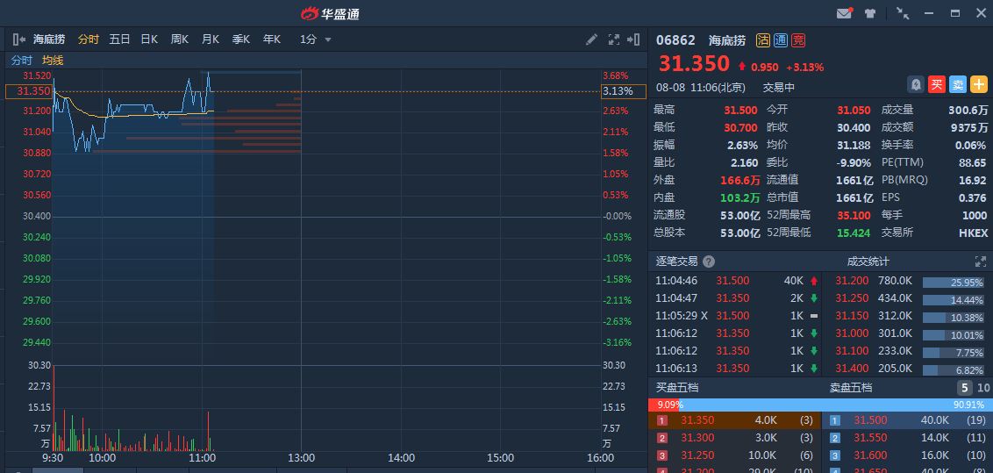Select the bid level 2 row at 31.300
Image resolution: width=993 pixels, height=473 pixels.
coord(734,438)
